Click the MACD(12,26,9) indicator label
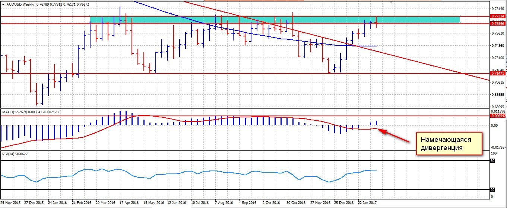Image resolution: width=507 pixels, height=208 pixels. pos(15,112)
